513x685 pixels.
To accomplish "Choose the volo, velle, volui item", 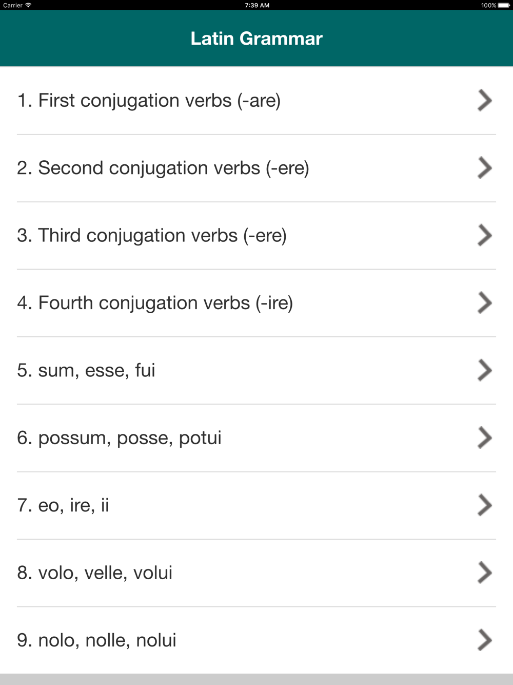I will 256,573.
